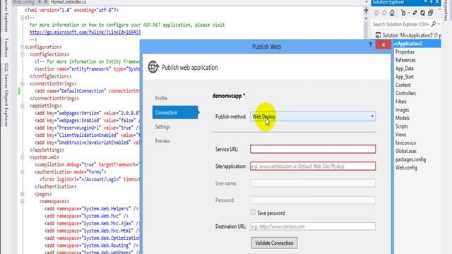Click the Site/application input field
This screenshot has width=452, height=254.
(x=313, y=167)
